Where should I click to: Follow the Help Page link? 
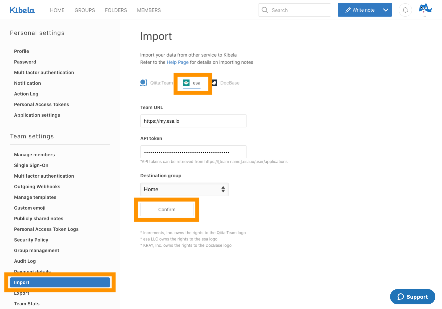point(178,62)
